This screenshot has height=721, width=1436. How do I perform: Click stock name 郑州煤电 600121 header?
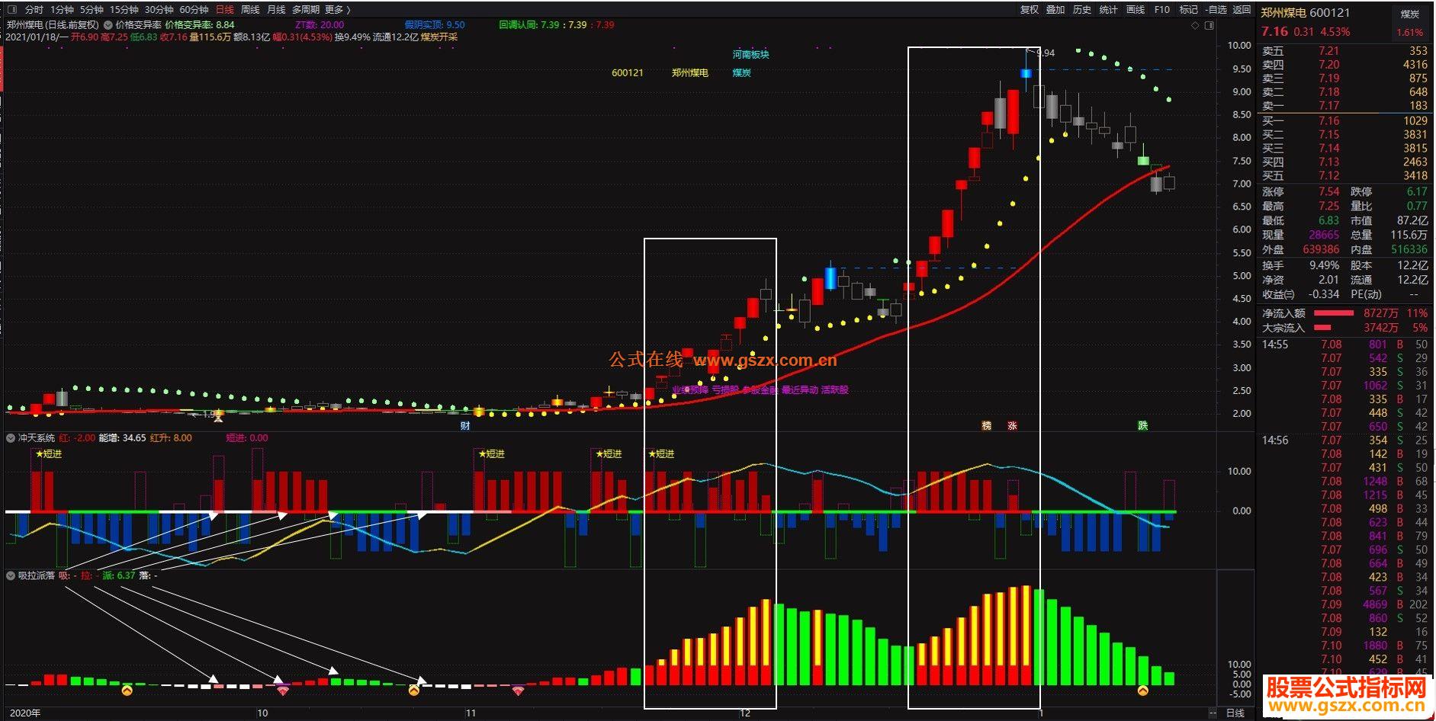(1305, 13)
